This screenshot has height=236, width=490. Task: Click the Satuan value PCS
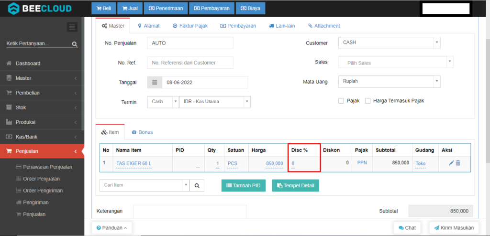click(x=233, y=163)
